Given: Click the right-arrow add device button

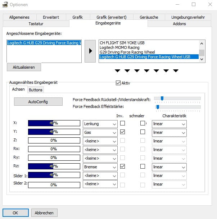Looking at the screenshot, I should point(90,51).
